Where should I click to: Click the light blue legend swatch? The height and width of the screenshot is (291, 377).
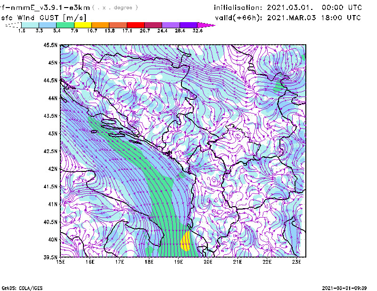48,25
